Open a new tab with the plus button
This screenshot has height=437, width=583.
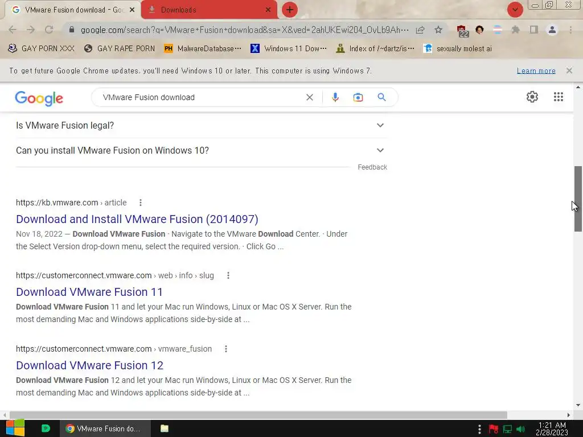tap(290, 10)
